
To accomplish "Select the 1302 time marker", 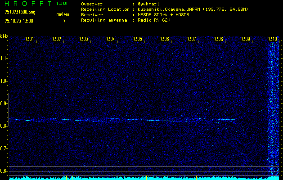I will [57, 39].
